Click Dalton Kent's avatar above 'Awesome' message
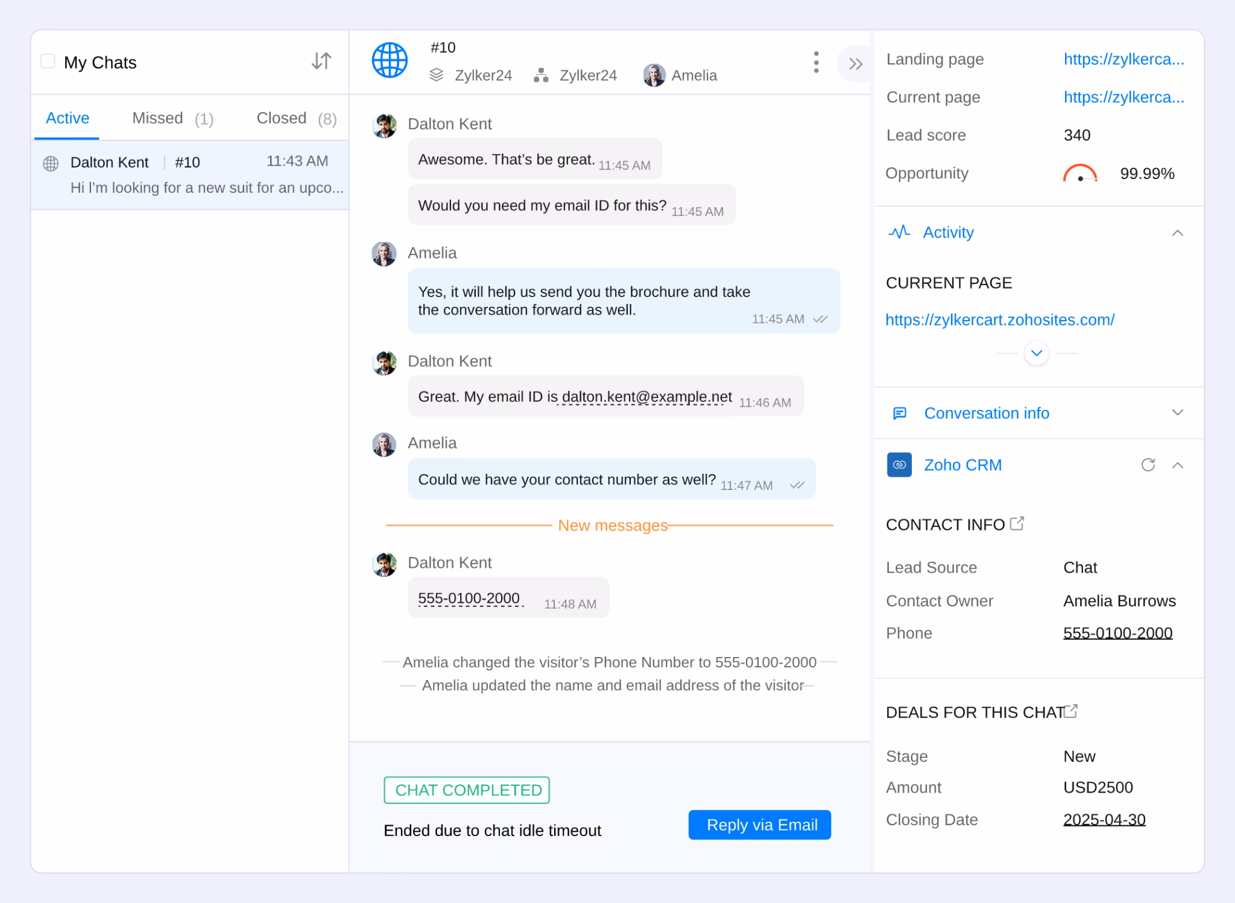 [384, 125]
